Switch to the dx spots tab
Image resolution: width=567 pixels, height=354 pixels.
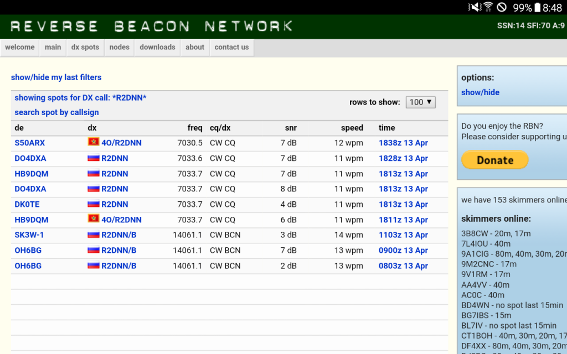(85, 48)
